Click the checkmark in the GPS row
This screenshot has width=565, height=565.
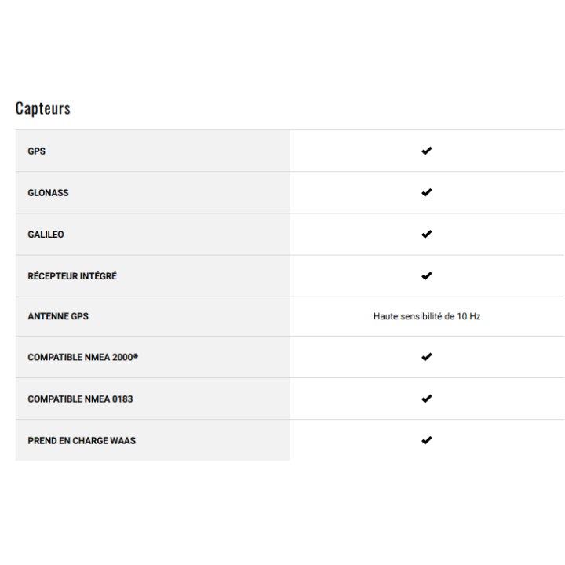click(x=427, y=151)
